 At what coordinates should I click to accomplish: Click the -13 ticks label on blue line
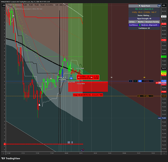coord(146,81)
